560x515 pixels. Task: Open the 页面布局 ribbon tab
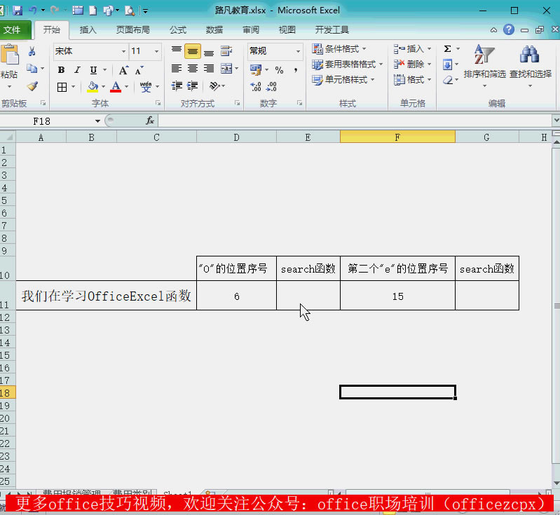(x=133, y=30)
